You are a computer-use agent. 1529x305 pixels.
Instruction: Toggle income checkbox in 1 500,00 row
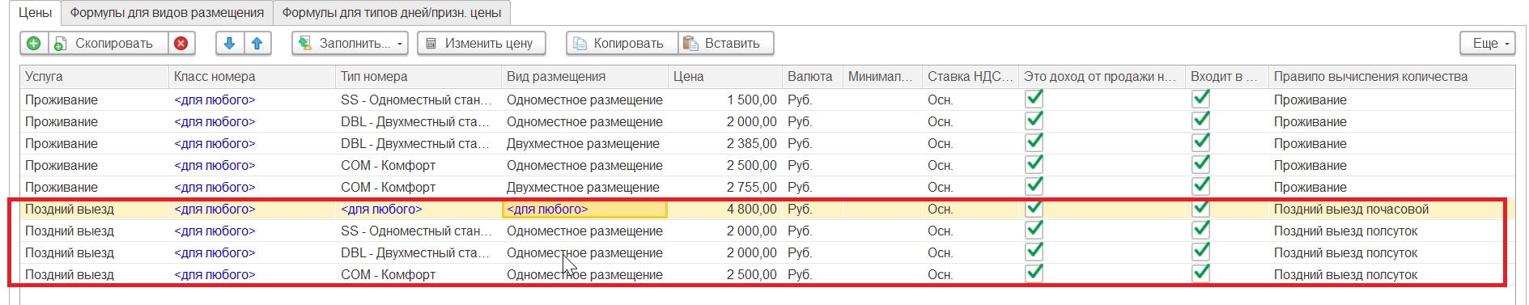1034,99
